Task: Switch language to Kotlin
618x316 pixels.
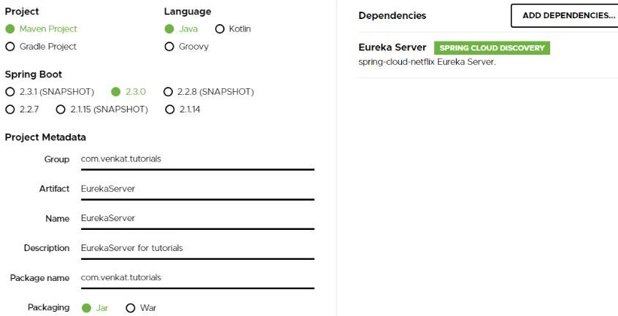Action: [x=220, y=29]
